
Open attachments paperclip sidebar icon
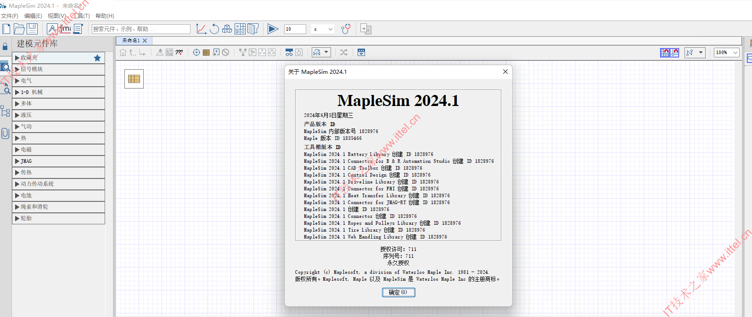pyautogui.click(x=5, y=133)
